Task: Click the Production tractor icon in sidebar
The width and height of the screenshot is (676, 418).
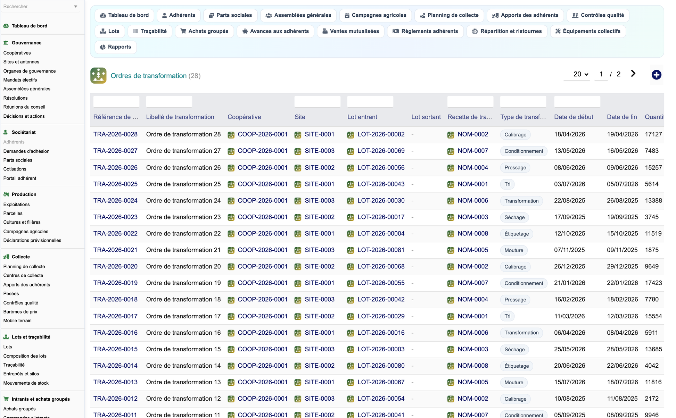Action: click(6, 194)
